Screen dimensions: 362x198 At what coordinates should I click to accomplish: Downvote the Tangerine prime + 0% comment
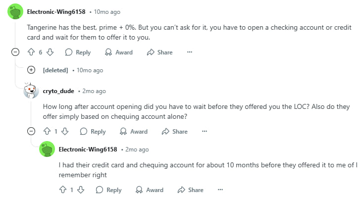50,52
